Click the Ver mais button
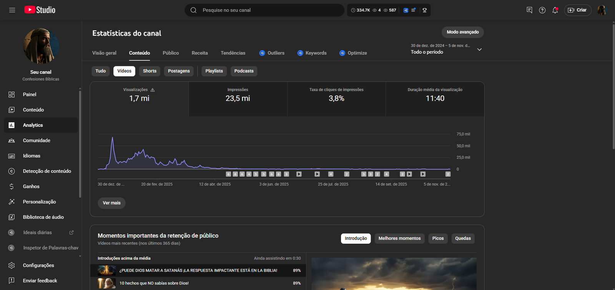 111,203
